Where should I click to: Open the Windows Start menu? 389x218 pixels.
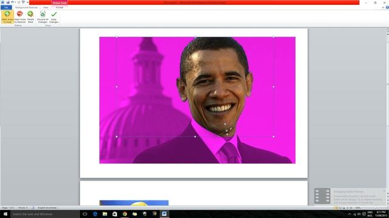pyautogui.click(x=5, y=214)
